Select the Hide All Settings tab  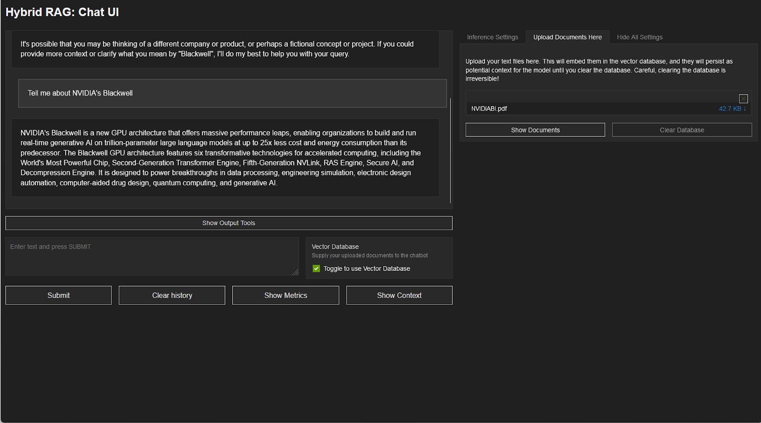pos(639,37)
